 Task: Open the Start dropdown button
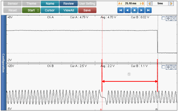31,10
